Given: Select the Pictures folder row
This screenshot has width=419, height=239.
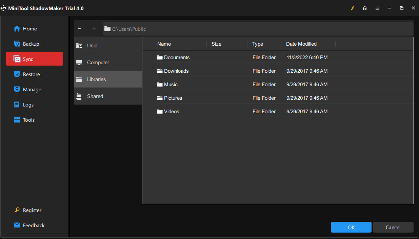Looking at the screenshot, I should pyautogui.click(x=284, y=98).
